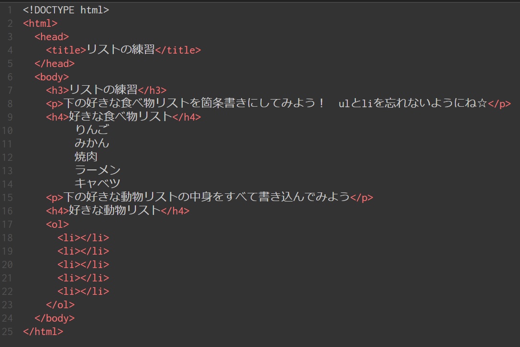Image resolution: width=520 pixels, height=347 pixels.
Task: Click the closing html tag
Action: (43, 331)
